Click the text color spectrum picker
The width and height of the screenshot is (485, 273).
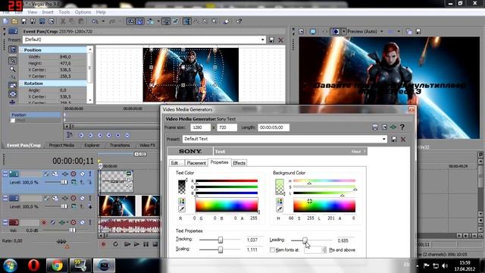[227, 206]
